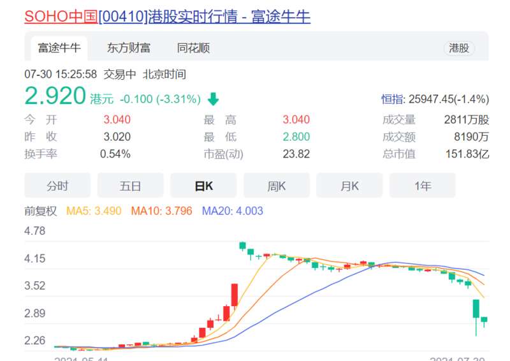Screen dimensions: 510x361
Task: Click the change value -0.100 (-3.31%)
Action: (160, 99)
